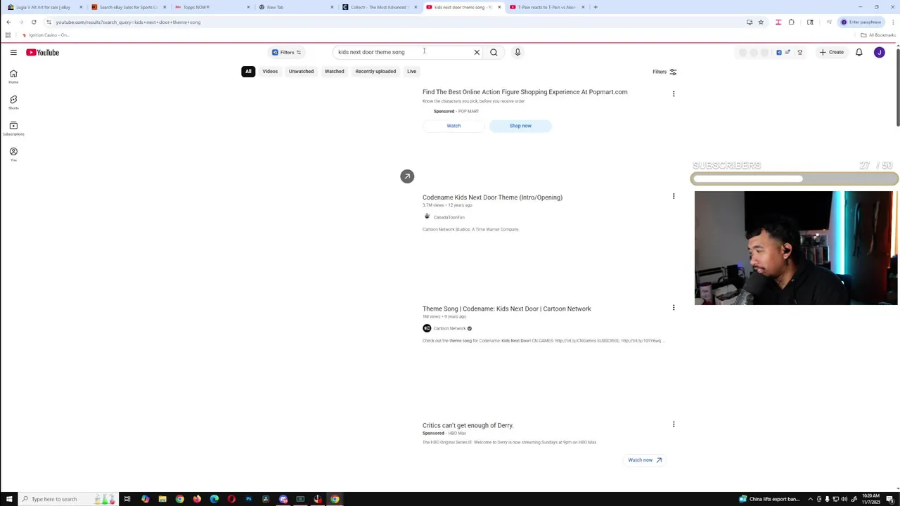Screen dimensions: 900x506
Task: Open Codename Kids Next Door Theme (Intro/Opening)
Action: [492, 197]
